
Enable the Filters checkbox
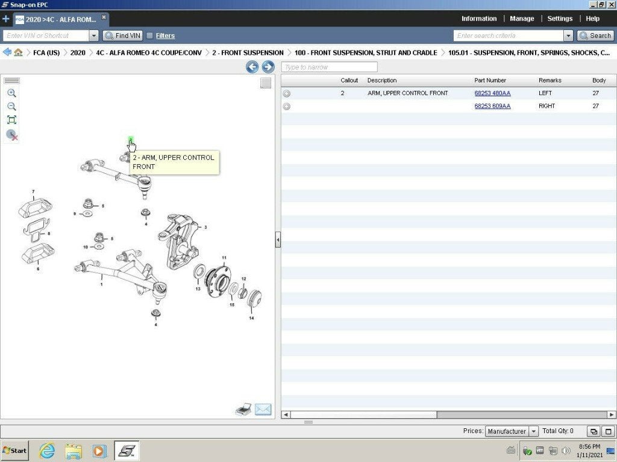(x=149, y=35)
